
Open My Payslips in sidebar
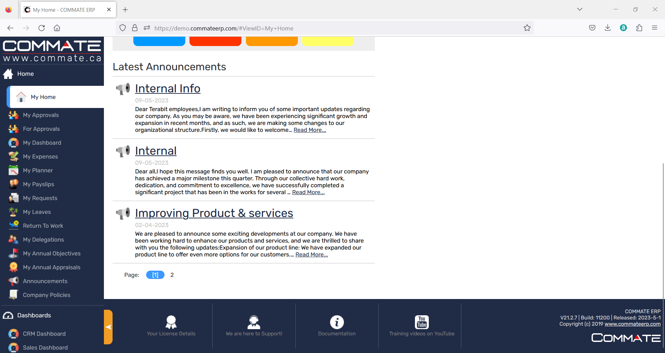38,184
